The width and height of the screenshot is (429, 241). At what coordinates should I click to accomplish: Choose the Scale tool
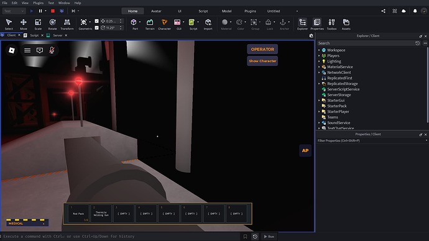point(38,24)
